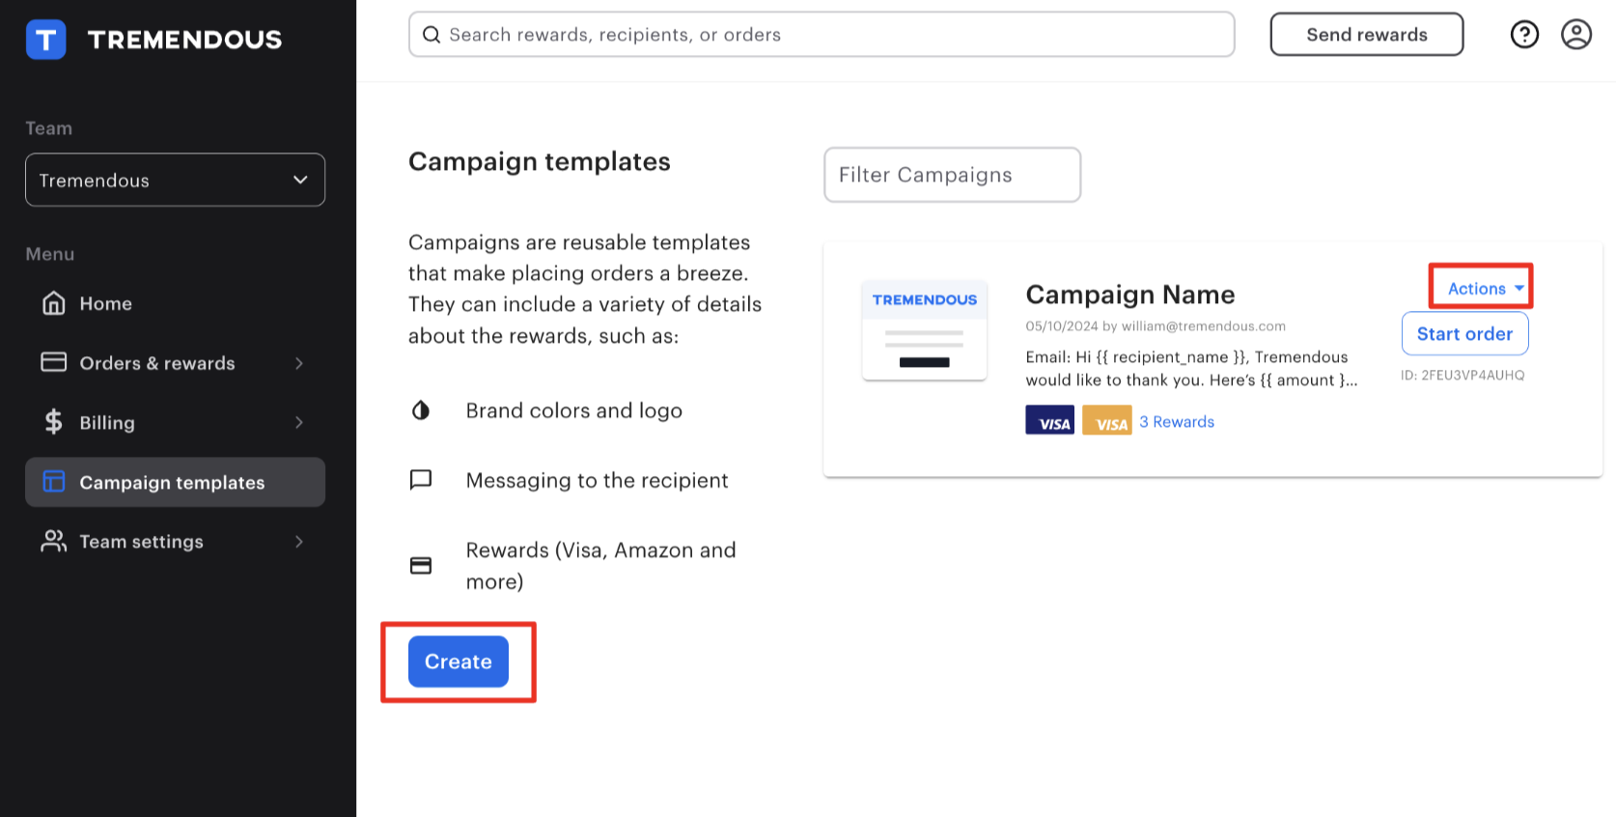The image size is (1616, 817).
Task: Click the Send rewards button
Action: (1367, 35)
